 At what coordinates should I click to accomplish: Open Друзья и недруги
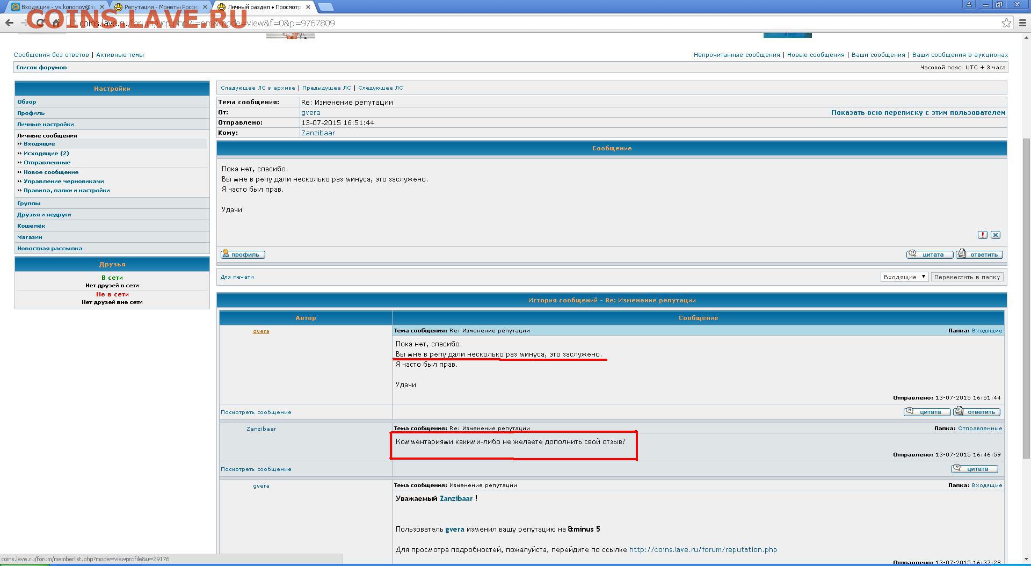pos(44,214)
